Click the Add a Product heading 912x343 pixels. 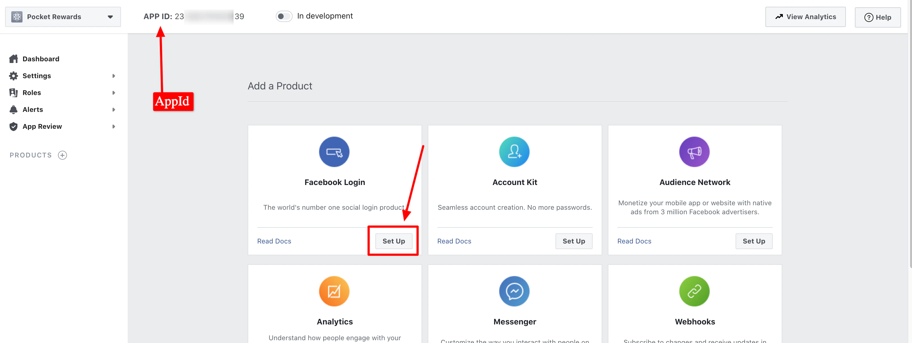click(x=280, y=86)
